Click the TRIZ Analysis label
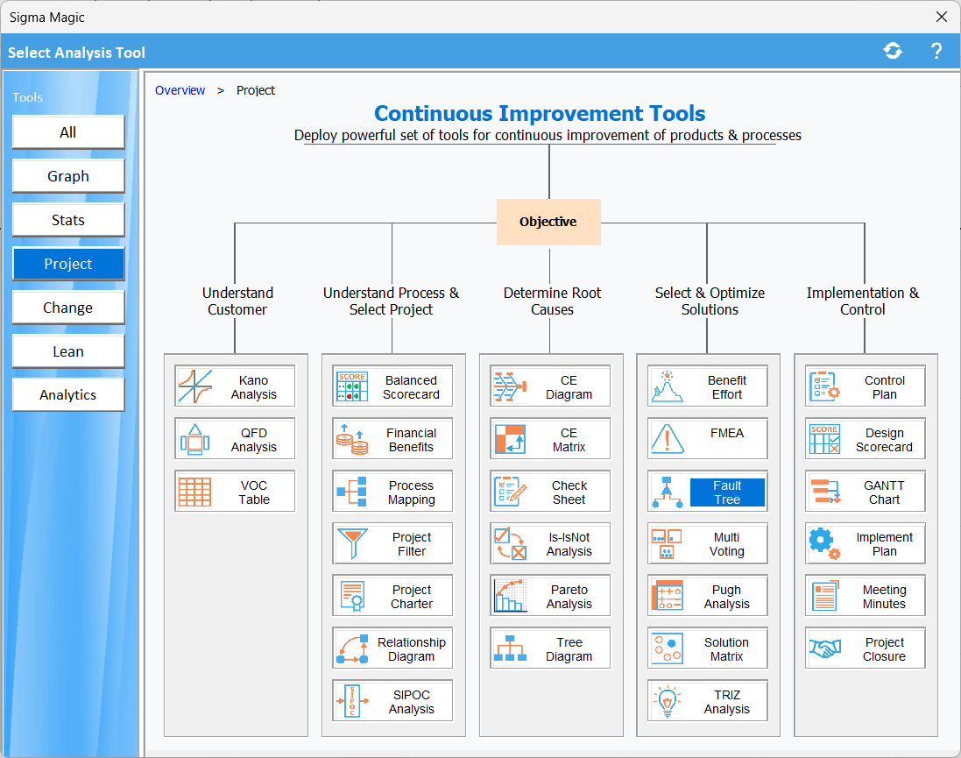 pos(727,702)
